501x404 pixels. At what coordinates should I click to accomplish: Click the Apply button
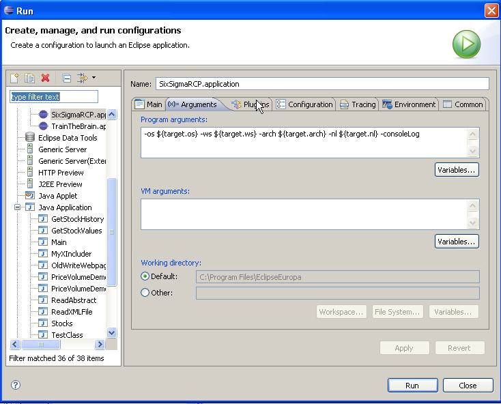[x=404, y=348]
